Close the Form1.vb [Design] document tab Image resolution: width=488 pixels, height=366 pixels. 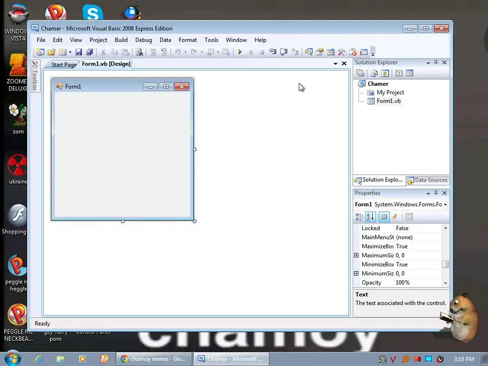pos(344,63)
